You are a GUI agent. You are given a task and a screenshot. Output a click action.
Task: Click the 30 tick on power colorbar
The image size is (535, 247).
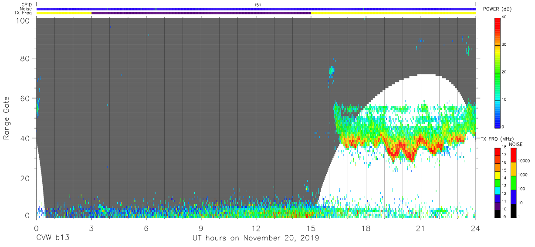coord(505,45)
